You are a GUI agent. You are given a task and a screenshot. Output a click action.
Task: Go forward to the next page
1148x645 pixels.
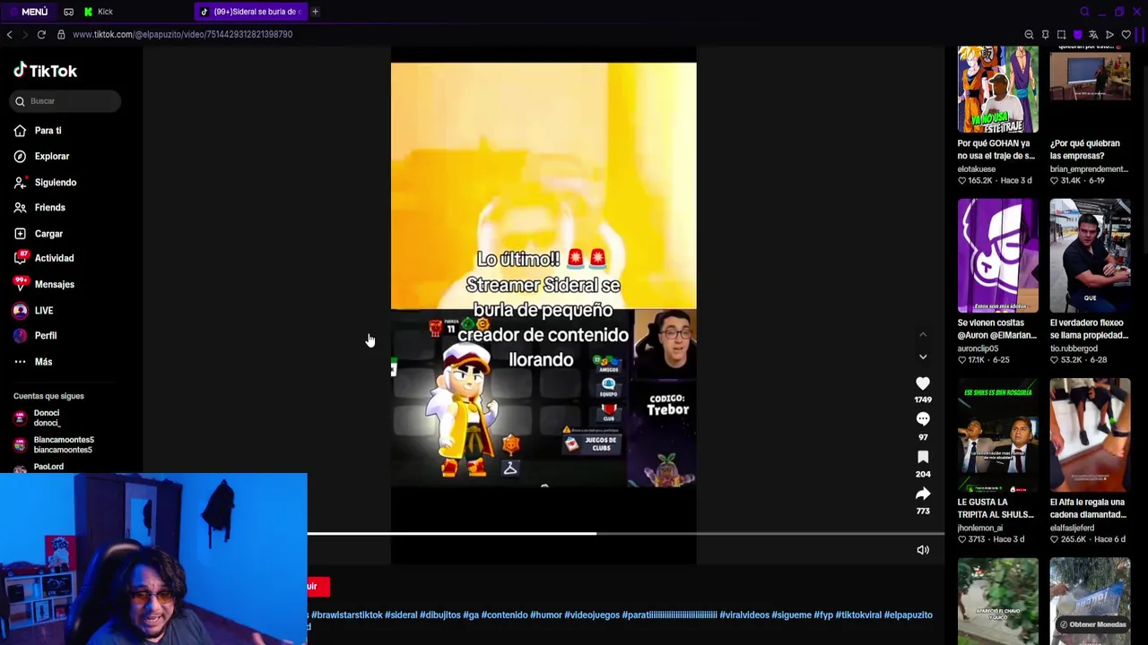point(25,34)
